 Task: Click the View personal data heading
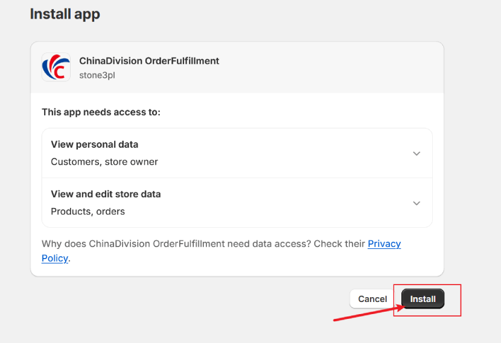[95, 145]
